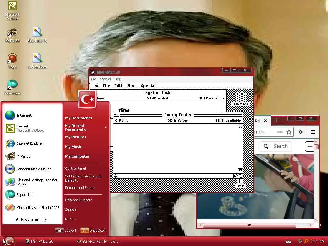The image size is (328, 246).
Task: Open the browser hamburger menu
Action: pos(313,132)
